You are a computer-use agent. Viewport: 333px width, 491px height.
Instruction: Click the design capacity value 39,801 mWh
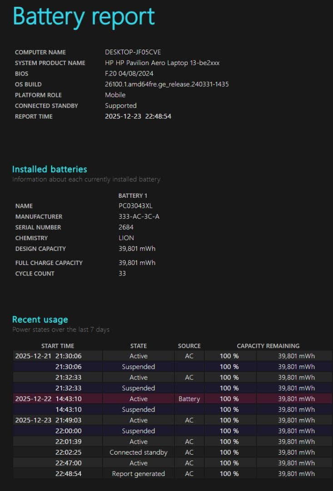137,249
